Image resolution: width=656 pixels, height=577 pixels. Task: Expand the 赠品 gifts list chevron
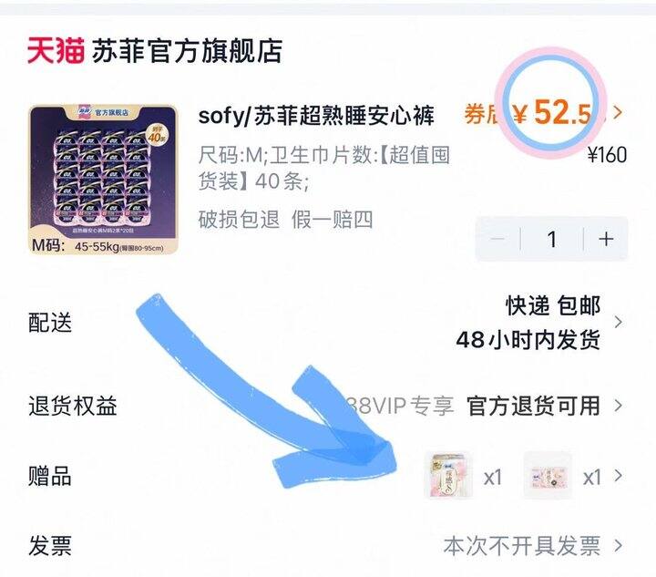tap(618, 476)
